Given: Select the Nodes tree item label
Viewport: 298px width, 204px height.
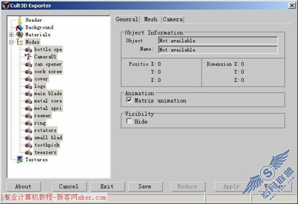Looking at the screenshot, I should [33, 42].
